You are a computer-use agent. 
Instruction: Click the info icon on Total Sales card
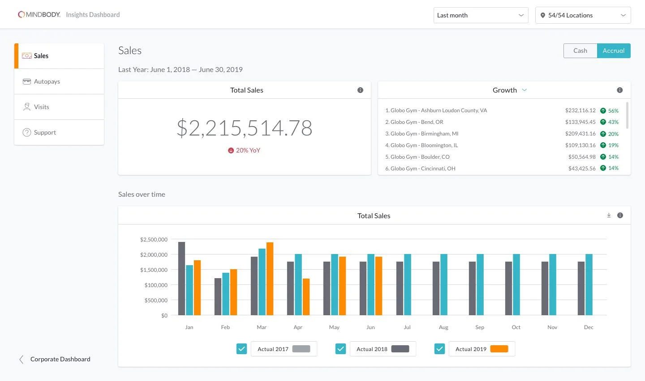(x=360, y=90)
